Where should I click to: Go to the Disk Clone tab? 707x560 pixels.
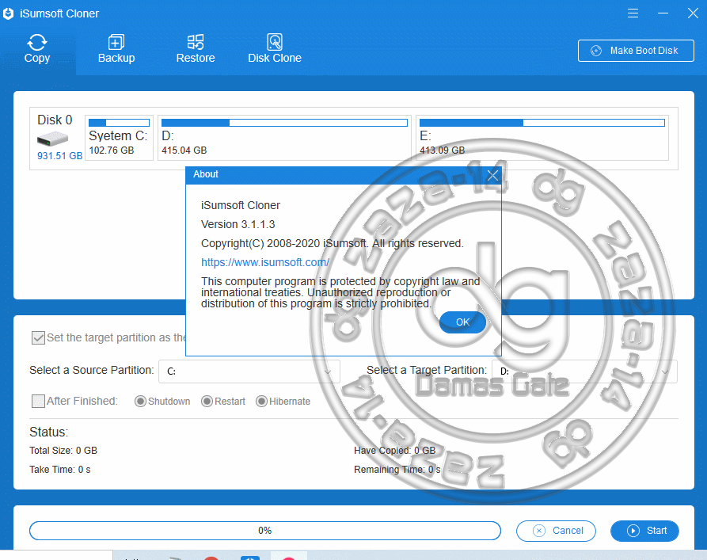(x=275, y=49)
